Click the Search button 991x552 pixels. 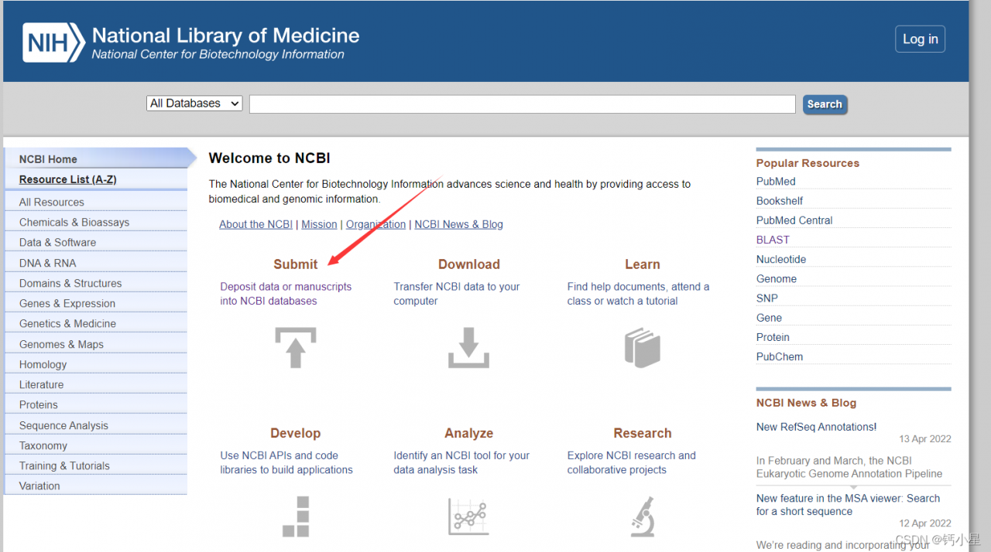click(825, 104)
